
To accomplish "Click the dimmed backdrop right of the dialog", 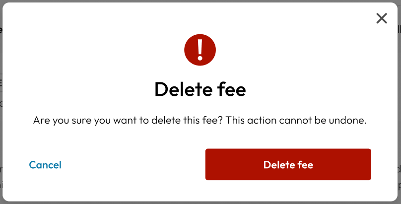I will click(x=400, y=102).
